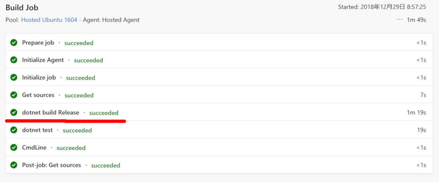
Task: Open the Hosted Ubuntu 1604 pool link
Action: [x=49, y=20]
